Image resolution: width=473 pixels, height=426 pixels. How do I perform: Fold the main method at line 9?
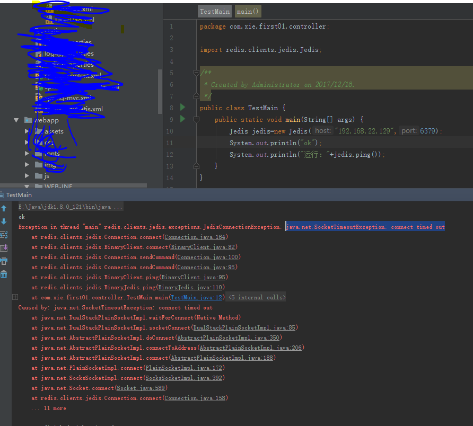point(196,119)
